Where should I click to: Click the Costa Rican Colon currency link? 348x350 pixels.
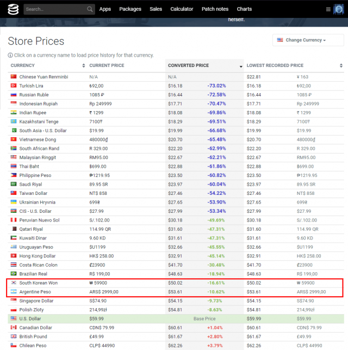[39, 265]
